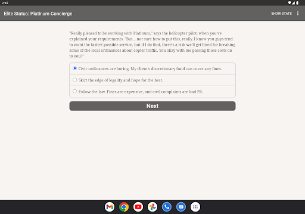Screen dimensions: 305x214
Task: Open Chrome browser from the dock
Action: coord(124,207)
